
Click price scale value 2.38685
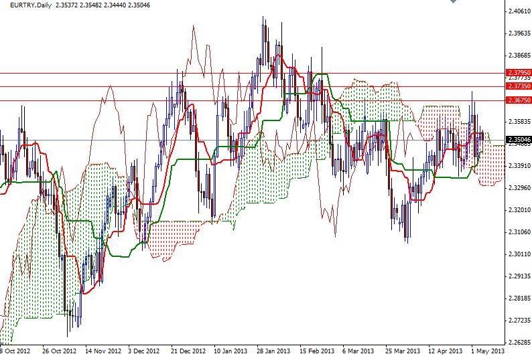[x=519, y=56]
